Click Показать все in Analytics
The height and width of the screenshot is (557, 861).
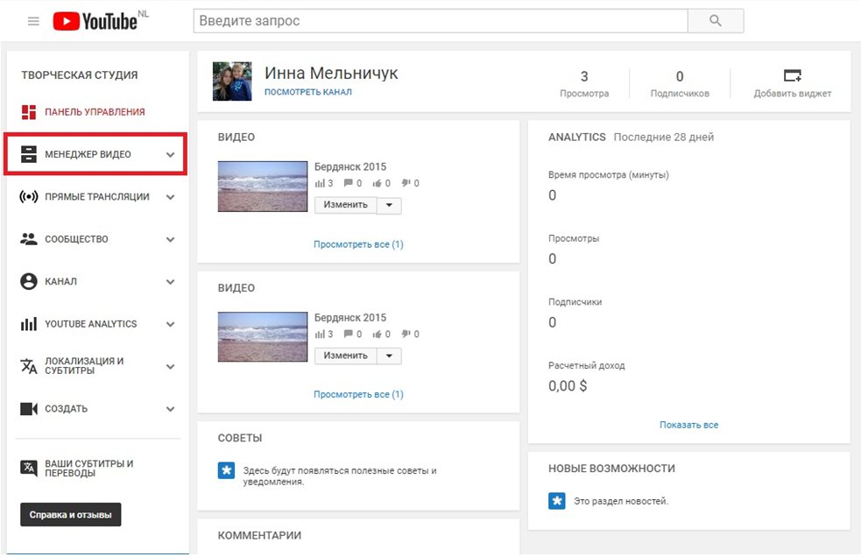point(688,425)
